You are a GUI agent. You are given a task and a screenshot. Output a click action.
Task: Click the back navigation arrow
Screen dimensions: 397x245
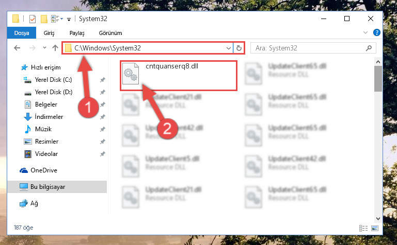[x=17, y=48]
